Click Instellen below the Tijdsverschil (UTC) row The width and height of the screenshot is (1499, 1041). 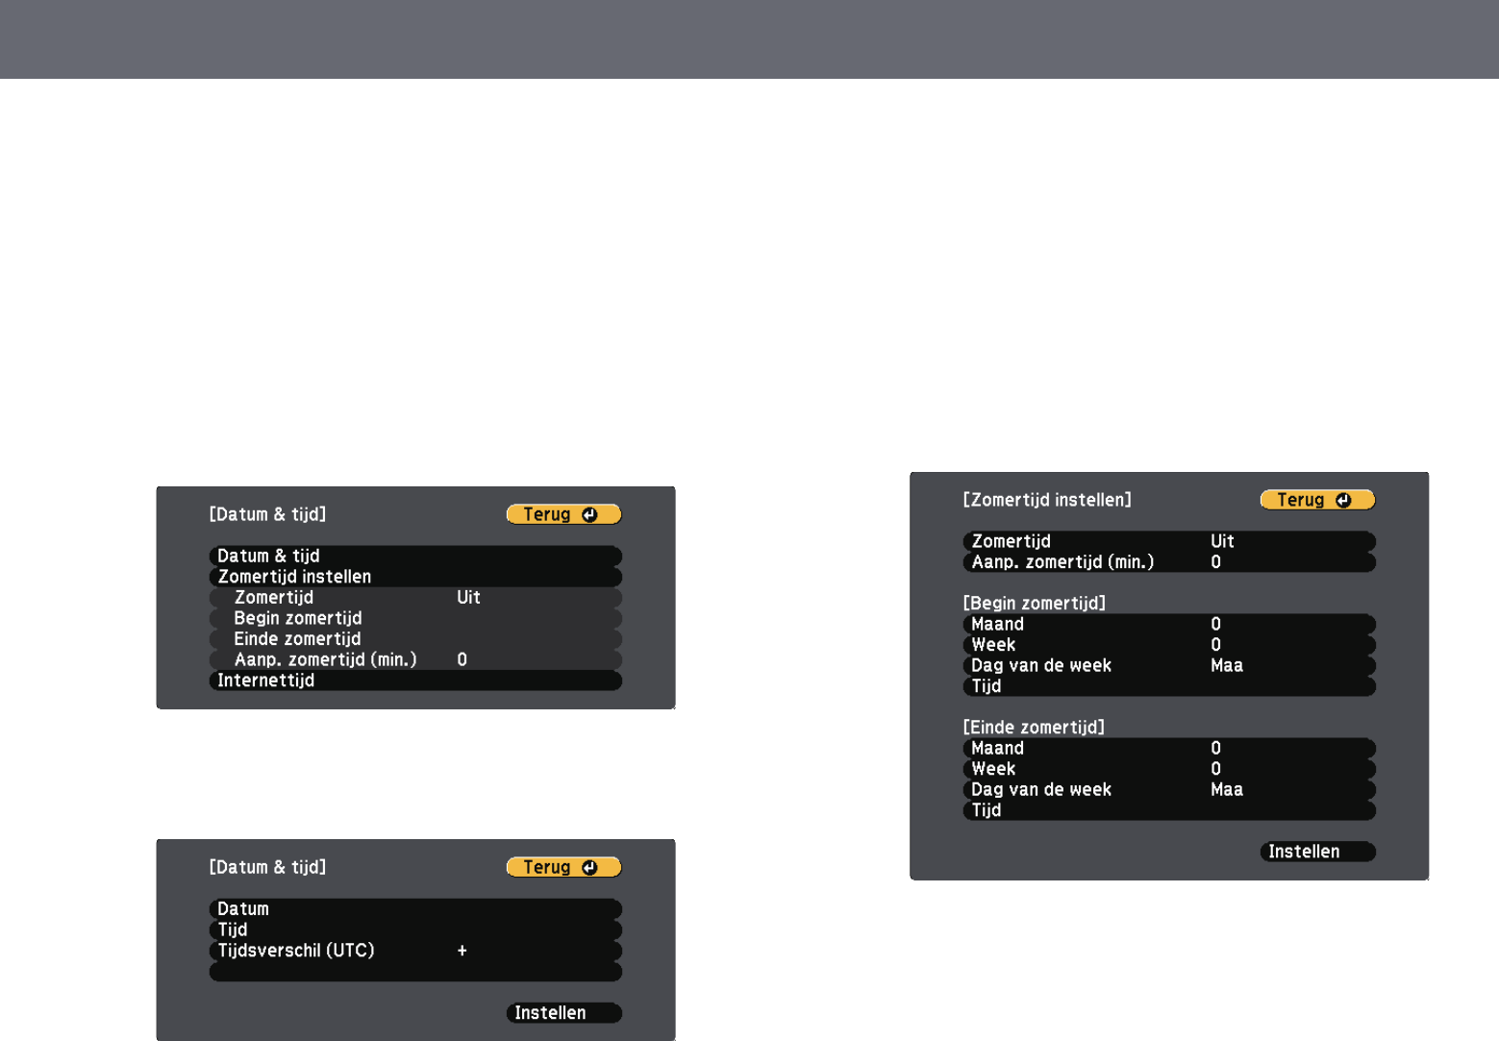563,1013
